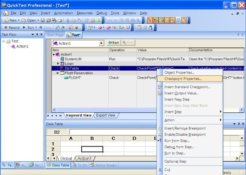Open the Automation menu in the menu bar

point(64,13)
